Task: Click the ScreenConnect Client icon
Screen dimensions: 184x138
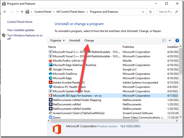Action: click(51, 113)
